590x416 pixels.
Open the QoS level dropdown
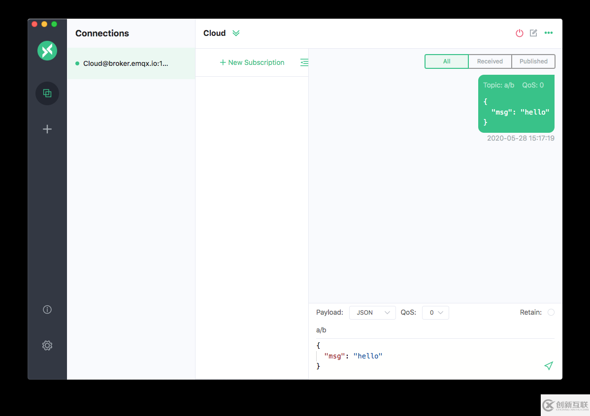pyautogui.click(x=435, y=313)
